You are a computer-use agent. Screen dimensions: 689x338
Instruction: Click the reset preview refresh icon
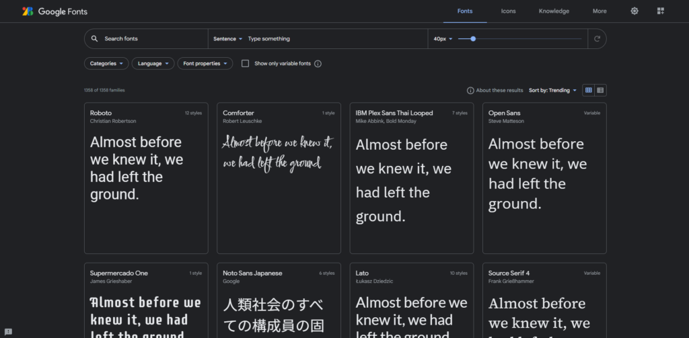pyautogui.click(x=597, y=38)
